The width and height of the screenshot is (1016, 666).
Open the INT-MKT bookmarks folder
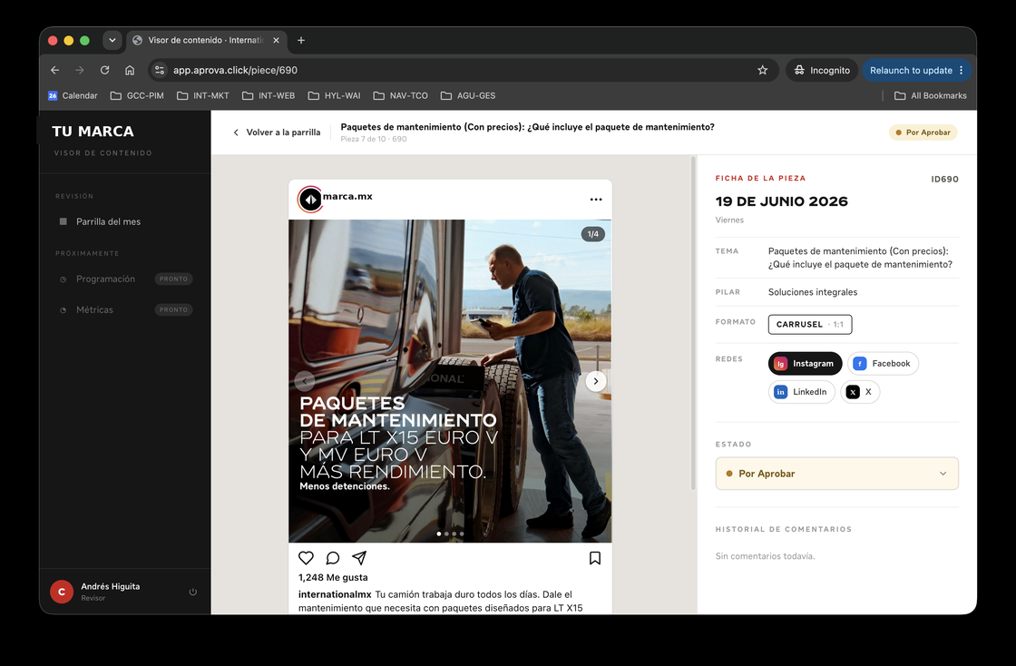[203, 96]
